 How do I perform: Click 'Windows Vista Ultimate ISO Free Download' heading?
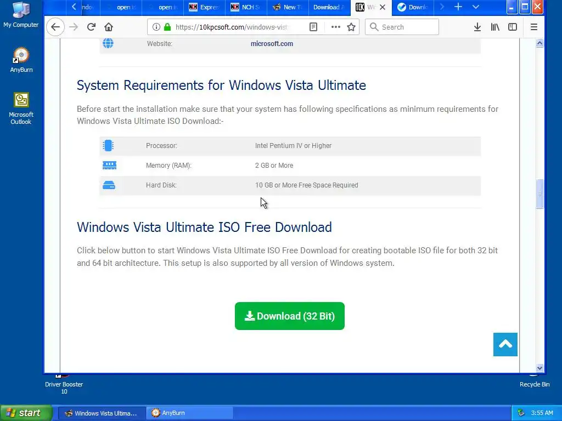(x=204, y=227)
